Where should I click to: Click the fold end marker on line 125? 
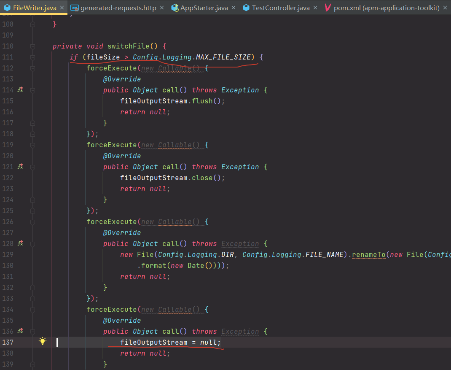[x=32, y=211]
